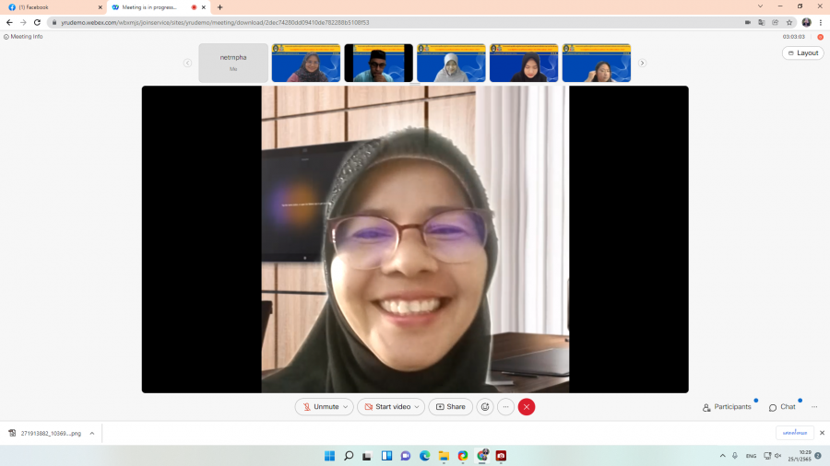Open the Participants panel

[727, 407]
